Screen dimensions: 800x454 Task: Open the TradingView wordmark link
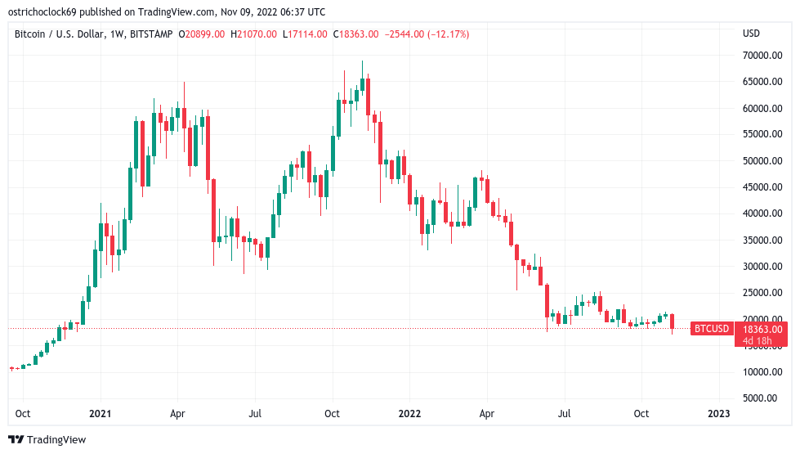(x=56, y=440)
